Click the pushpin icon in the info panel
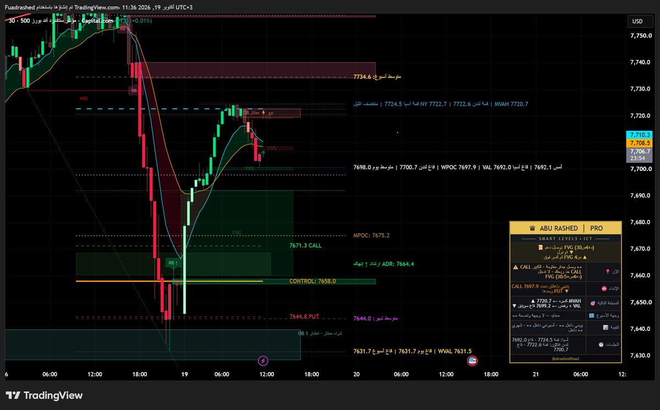 tap(607, 271)
